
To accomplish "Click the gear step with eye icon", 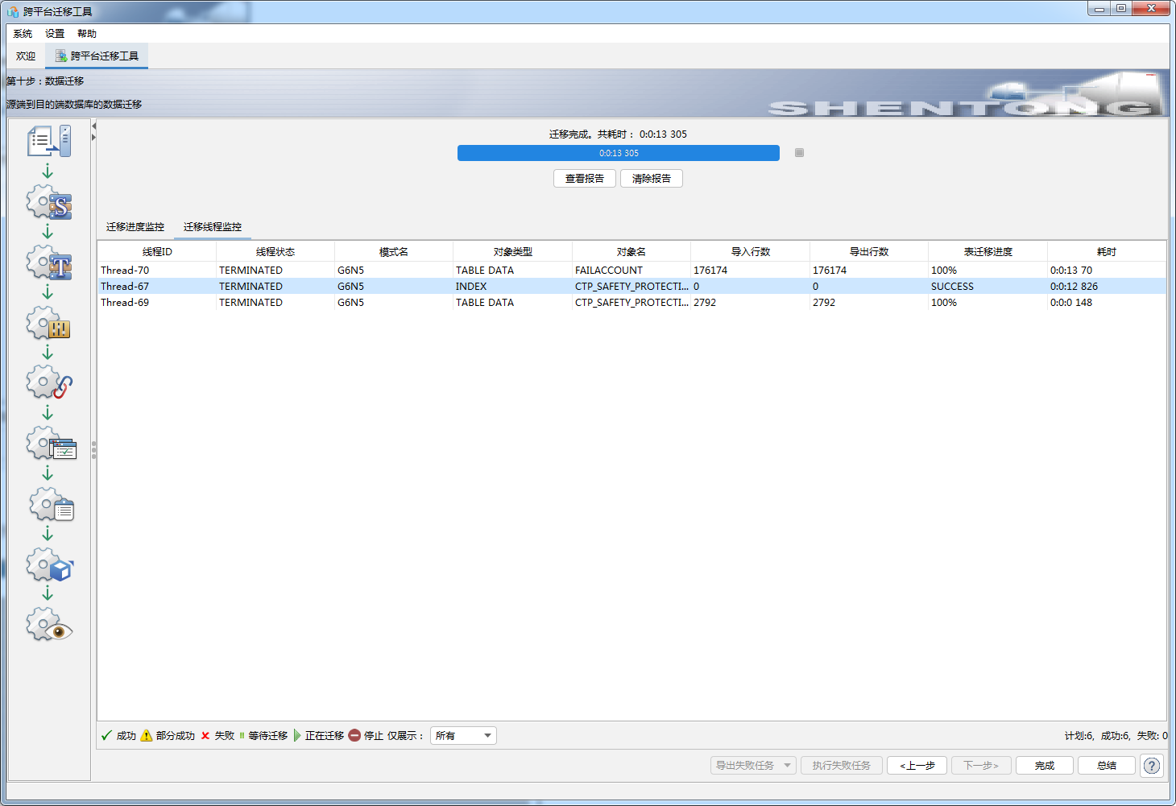I will click(49, 626).
